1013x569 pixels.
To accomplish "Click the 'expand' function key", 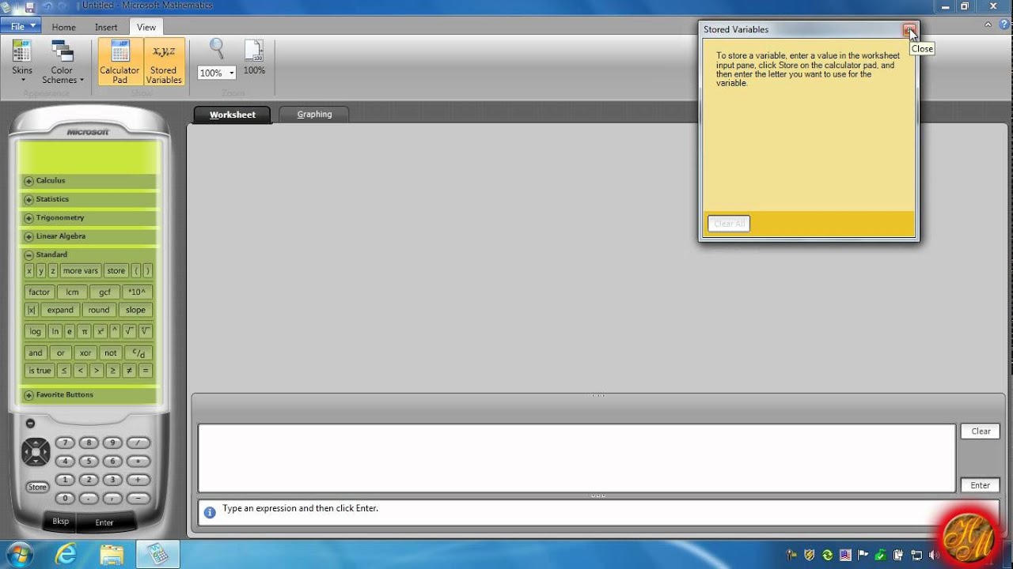I will (x=60, y=310).
